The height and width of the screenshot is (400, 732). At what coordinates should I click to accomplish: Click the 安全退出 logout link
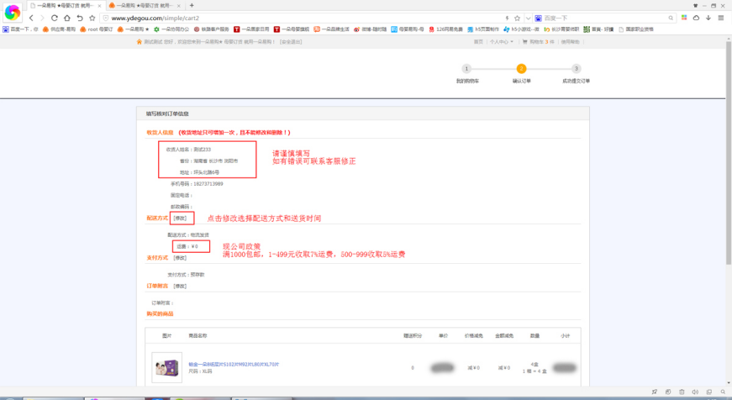click(291, 41)
